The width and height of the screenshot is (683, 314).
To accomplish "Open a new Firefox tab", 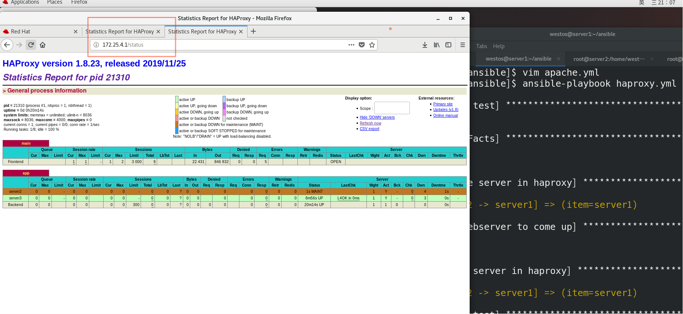I will pyautogui.click(x=253, y=32).
